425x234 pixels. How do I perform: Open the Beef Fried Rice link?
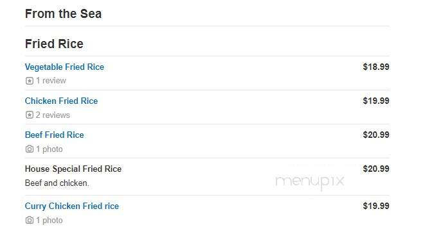55,135
